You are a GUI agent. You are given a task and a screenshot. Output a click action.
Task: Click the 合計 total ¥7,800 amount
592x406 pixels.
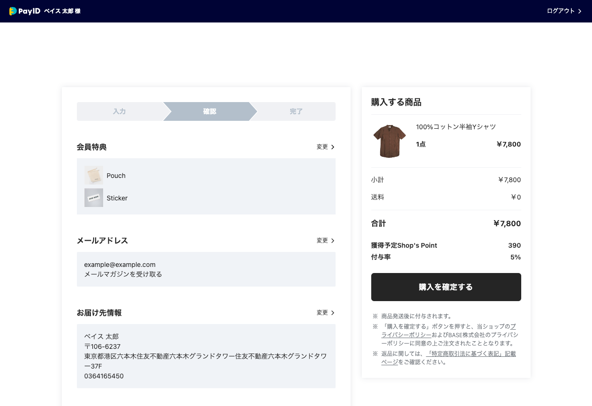(x=507, y=224)
